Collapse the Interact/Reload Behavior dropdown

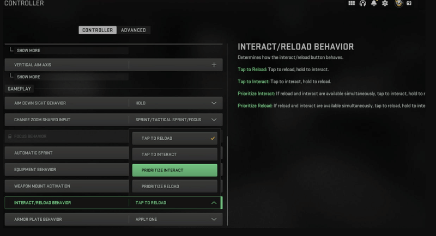coord(214,203)
